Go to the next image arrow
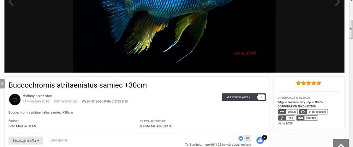Image resolution: width=353 pixels, height=147 pixels. tap(337, 3)
